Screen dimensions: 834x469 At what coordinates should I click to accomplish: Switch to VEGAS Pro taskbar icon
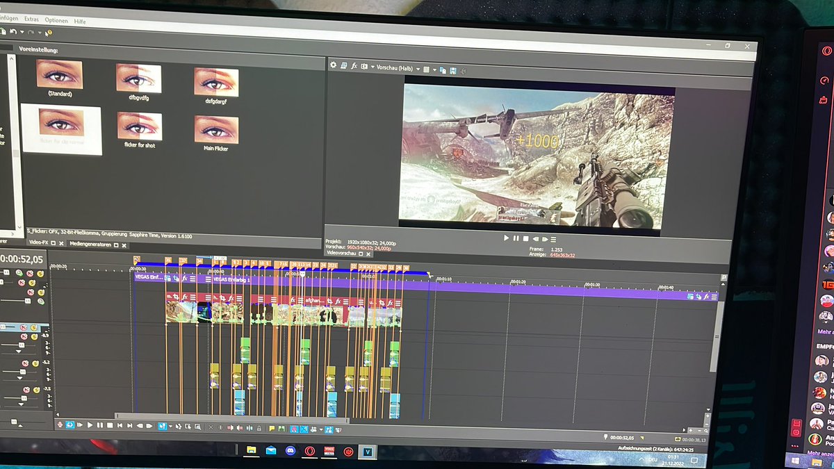click(368, 452)
